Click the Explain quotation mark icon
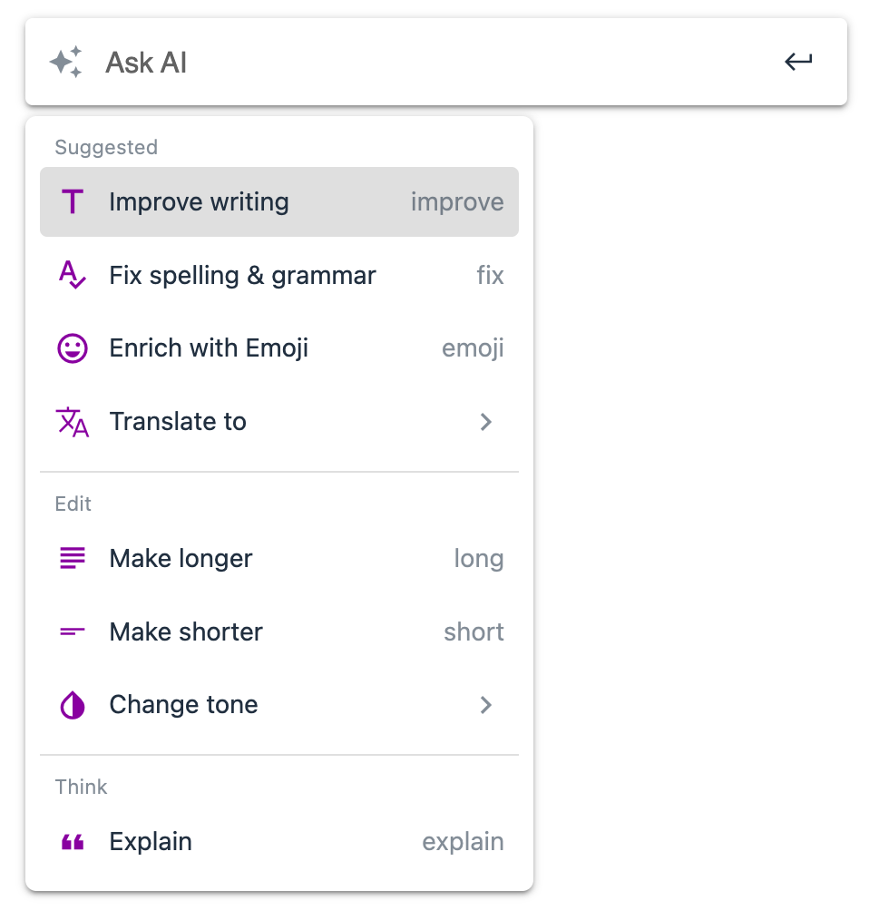The height and width of the screenshot is (920, 869). pyautogui.click(x=73, y=841)
